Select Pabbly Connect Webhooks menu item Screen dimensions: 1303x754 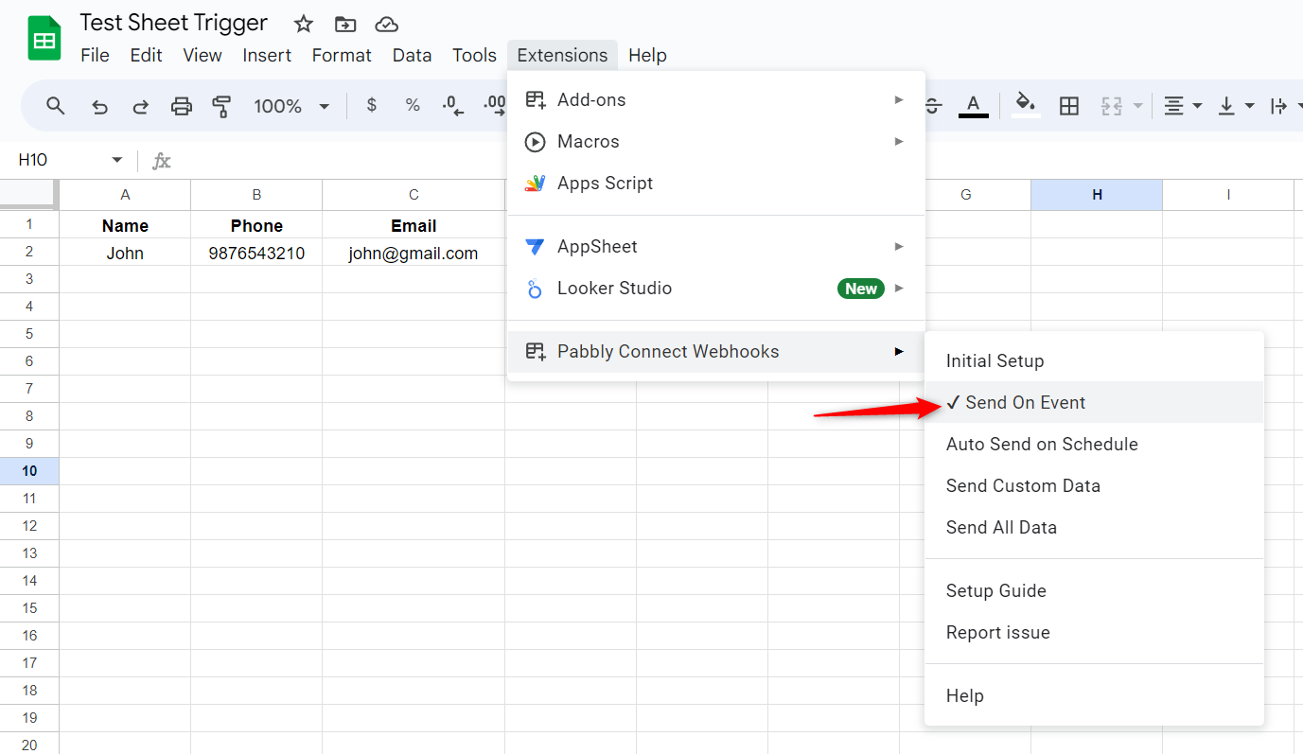(x=716, y=352)
